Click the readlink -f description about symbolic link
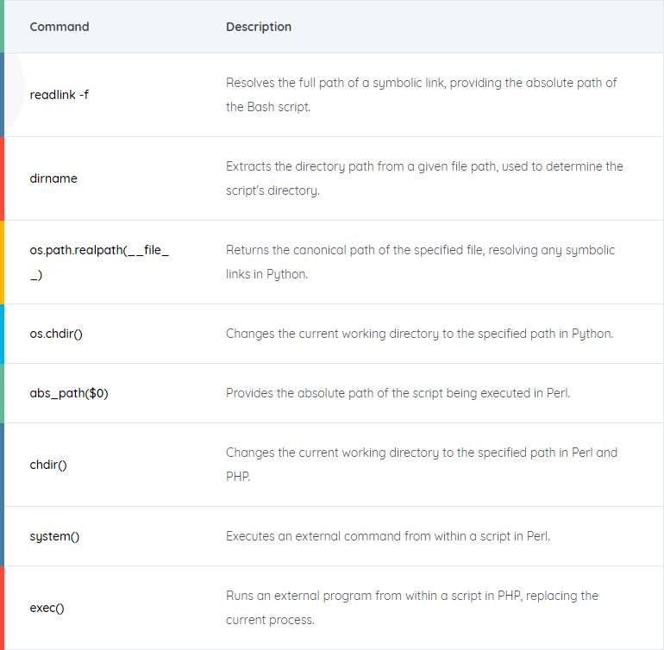 [422, 95]
